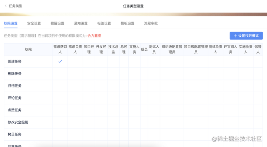Check 创建任务 cell for 需求负责人
This screenshot has height=147, width=267.
tap(75, 61)
